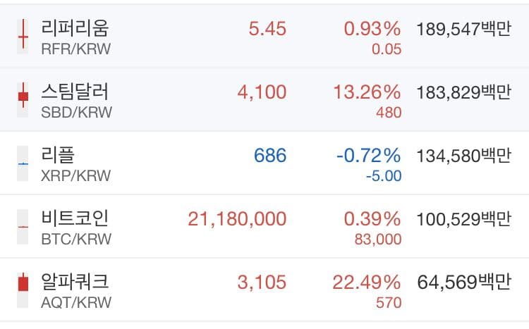Click Steem Dollar 13.26% change
Image resolution: width=529 pixels, height=329 pixels.
372,92
